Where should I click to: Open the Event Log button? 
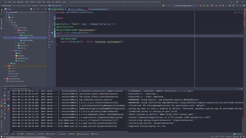[238, 134]
